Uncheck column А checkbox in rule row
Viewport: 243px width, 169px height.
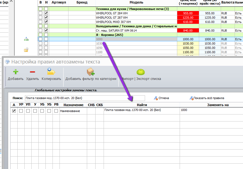point(14,111)
